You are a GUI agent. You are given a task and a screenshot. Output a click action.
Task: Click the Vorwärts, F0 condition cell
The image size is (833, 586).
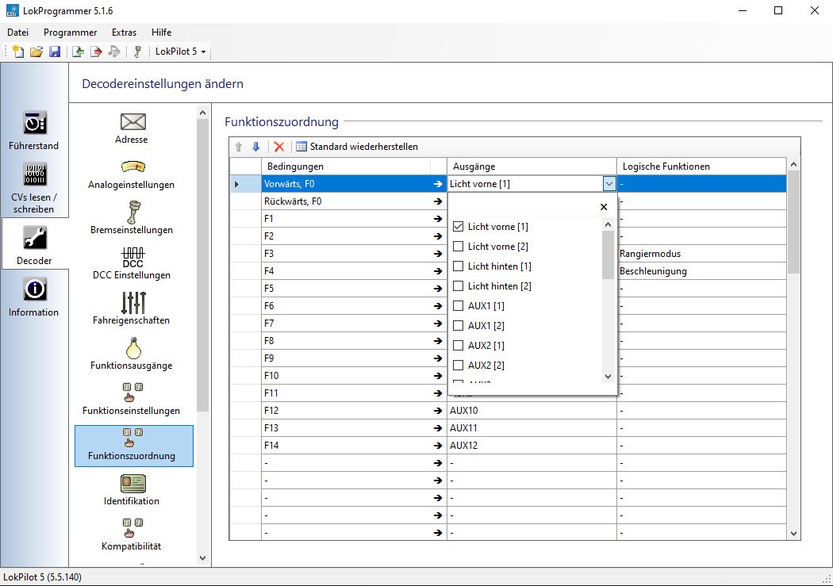tap(353, 184)
